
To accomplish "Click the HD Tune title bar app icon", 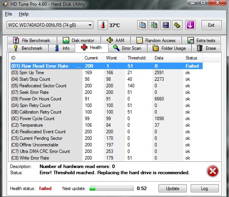I will pyautogui.click(x=5, y=4).
